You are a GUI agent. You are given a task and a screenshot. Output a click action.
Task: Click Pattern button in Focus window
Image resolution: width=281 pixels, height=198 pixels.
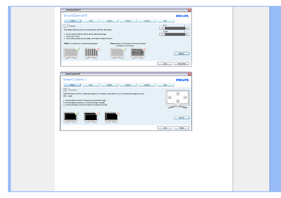click(x=181, y=53)
